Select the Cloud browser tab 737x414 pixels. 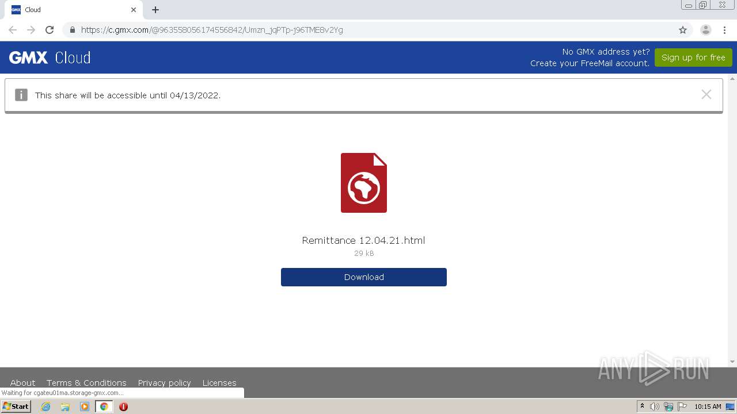point(74,10)
